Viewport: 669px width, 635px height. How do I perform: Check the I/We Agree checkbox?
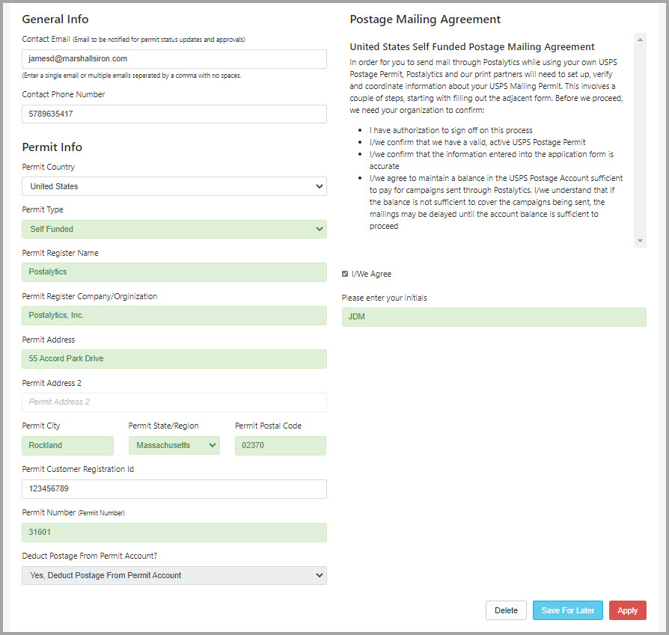pyautogui.click(x=345, y=274)
